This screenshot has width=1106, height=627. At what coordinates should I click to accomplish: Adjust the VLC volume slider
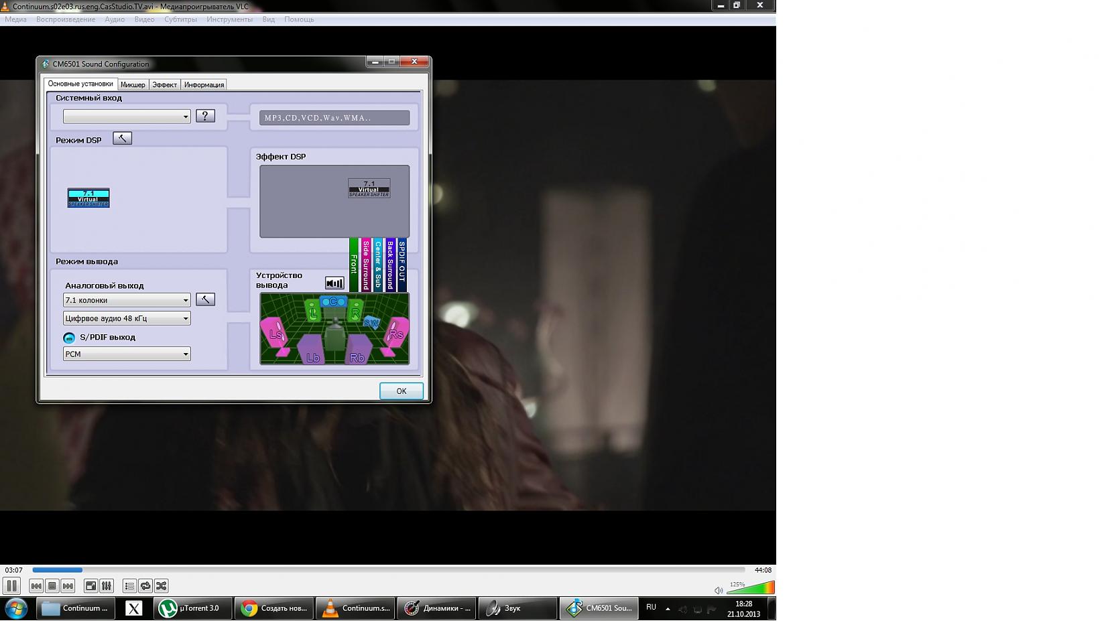[x=750, y=589]
